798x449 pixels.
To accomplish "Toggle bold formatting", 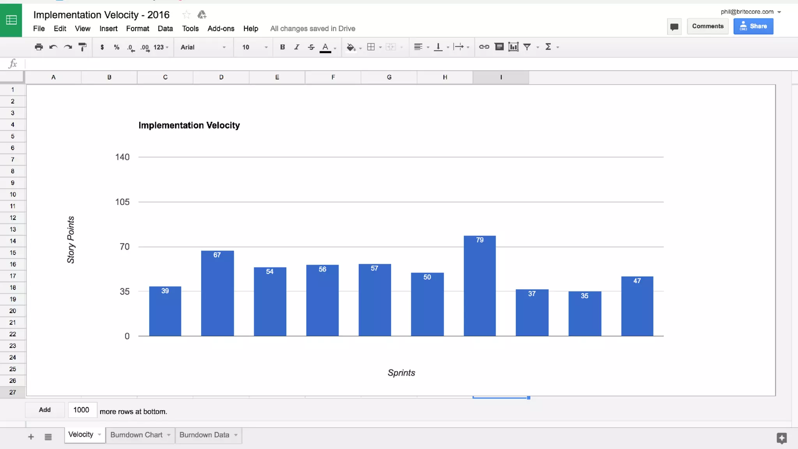I will click(282, 47).
